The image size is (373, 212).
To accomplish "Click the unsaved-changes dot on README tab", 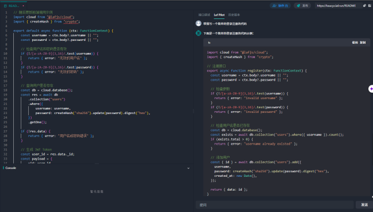I will tap(23, 6).
